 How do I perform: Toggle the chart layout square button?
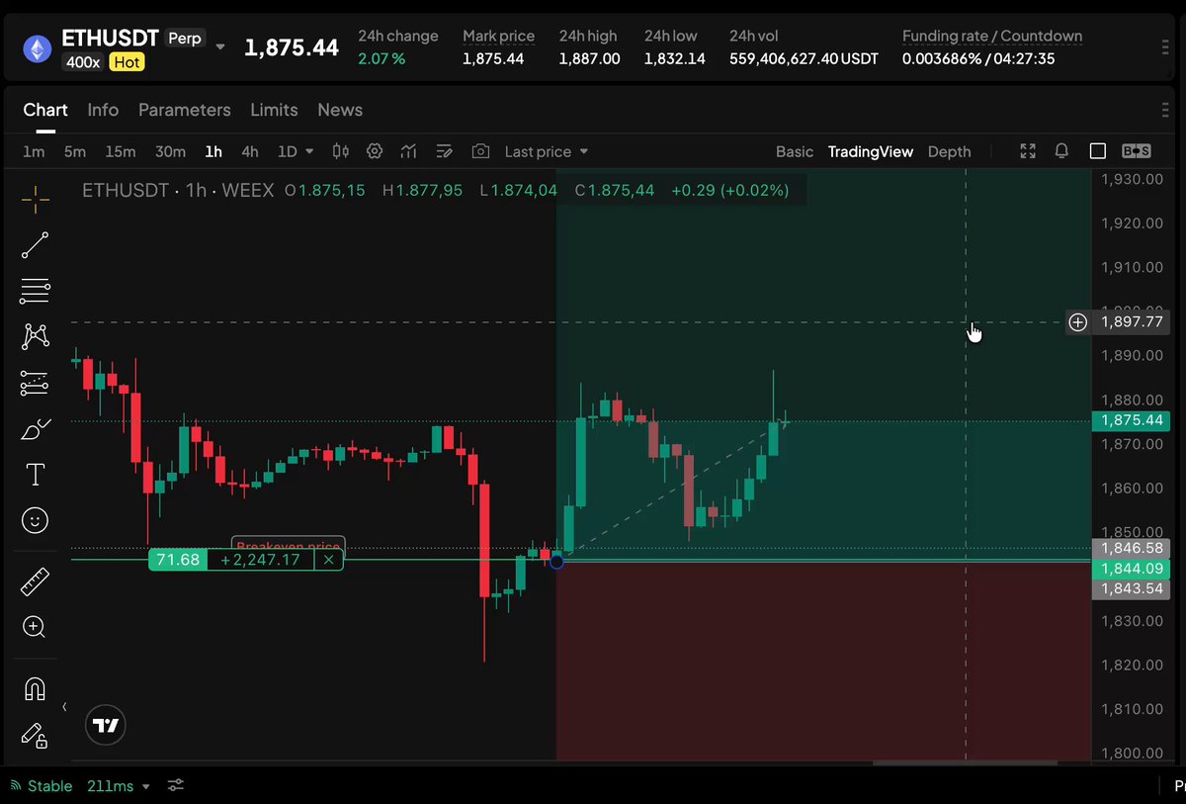(x=1097, y=151)
